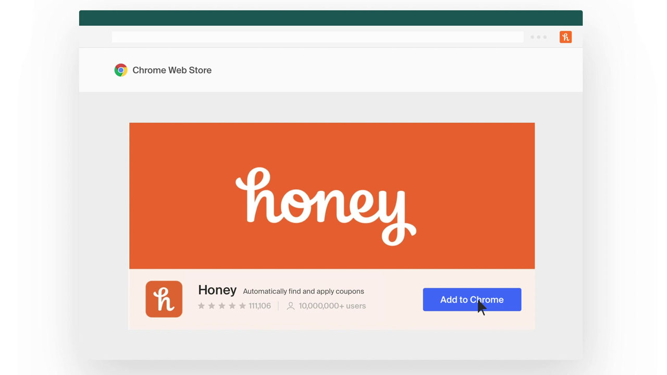
Task: Click the rightmost dot of toolbar menu
Action: pyautogui.click(x=545, y=37)
